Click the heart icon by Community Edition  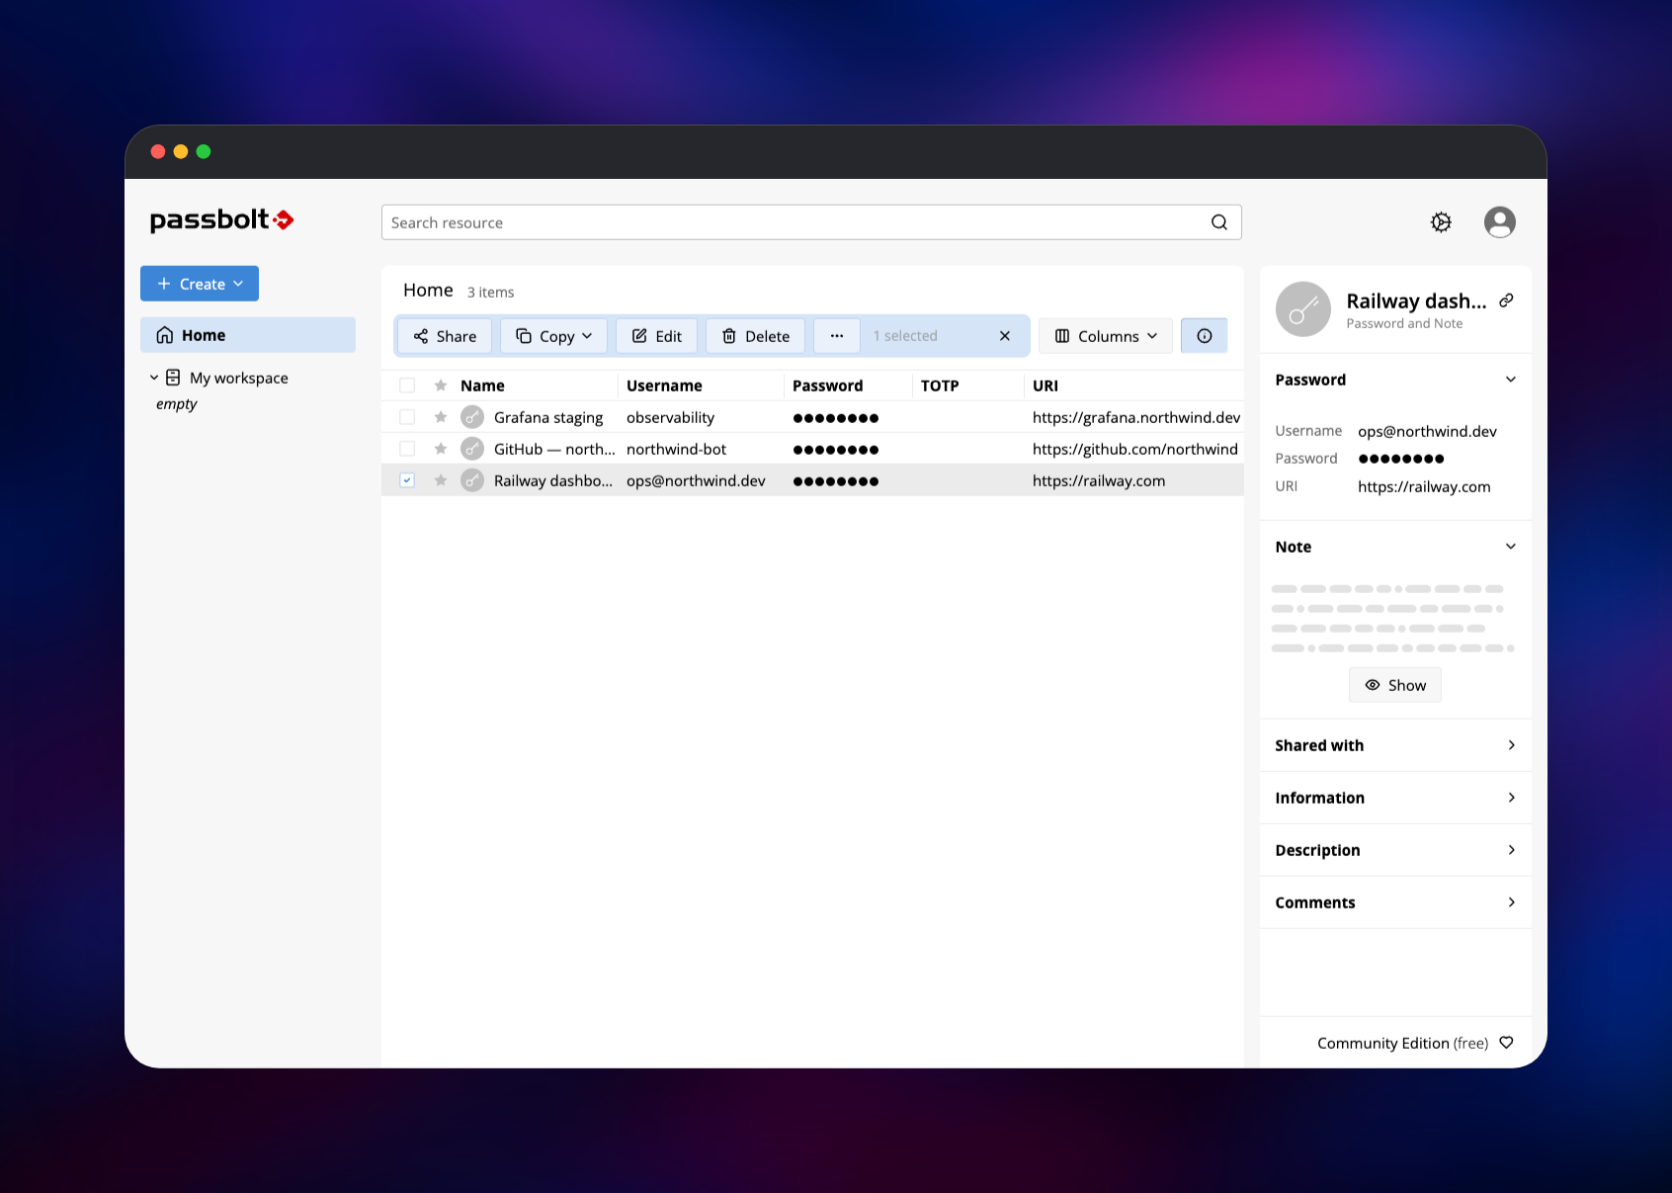[1506, 1043]
